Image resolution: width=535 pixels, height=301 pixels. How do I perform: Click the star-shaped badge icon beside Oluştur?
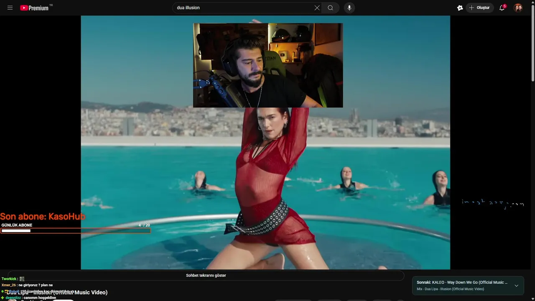point(460,8)
